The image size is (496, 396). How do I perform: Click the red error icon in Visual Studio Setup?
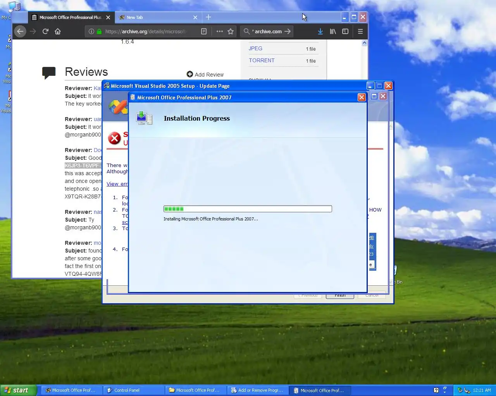(x=114, y=138)
